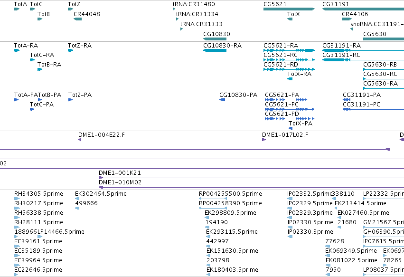Select EST RH30217.5prime
Image resolution: width=404 pixels, height=277 pixels.
tap(17, 208)
